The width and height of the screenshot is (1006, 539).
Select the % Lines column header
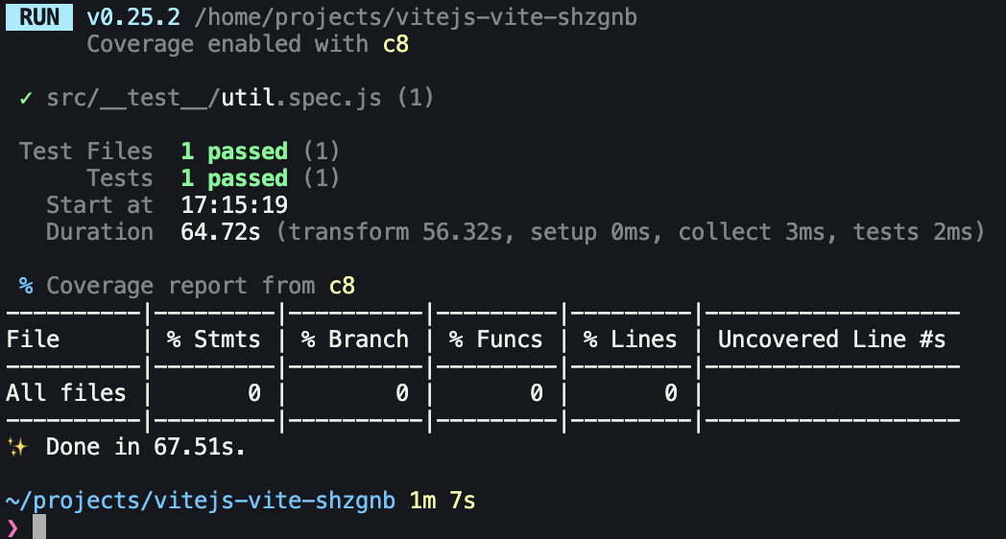coord(630,340)
